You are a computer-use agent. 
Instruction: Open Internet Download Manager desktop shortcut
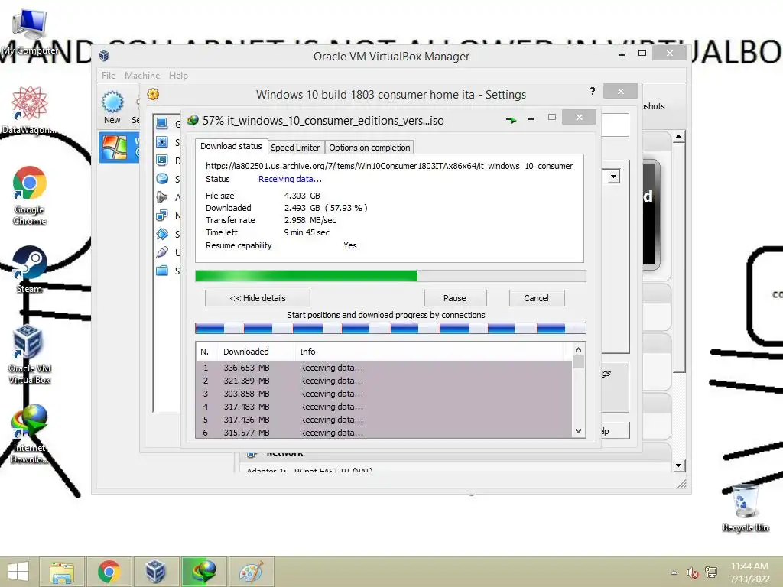(x=30, y=434)
